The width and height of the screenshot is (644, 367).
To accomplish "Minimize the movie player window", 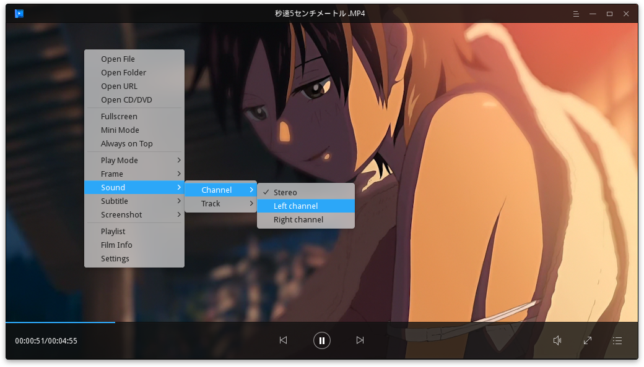I will tap(593, 14).
